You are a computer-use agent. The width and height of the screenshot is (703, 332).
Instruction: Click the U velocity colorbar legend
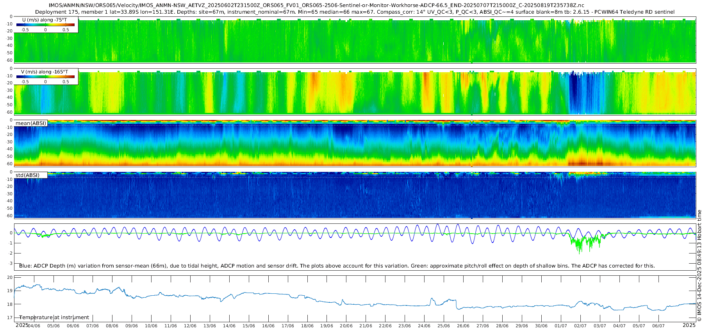(45, 25)
